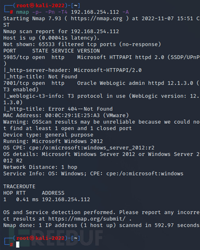
Task: Select the 7001/tcp port entry
Action: (16, 83)
